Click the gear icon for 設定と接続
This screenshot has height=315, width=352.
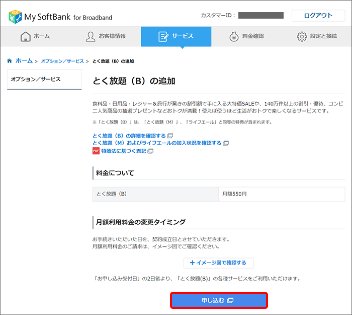point(302,36)
